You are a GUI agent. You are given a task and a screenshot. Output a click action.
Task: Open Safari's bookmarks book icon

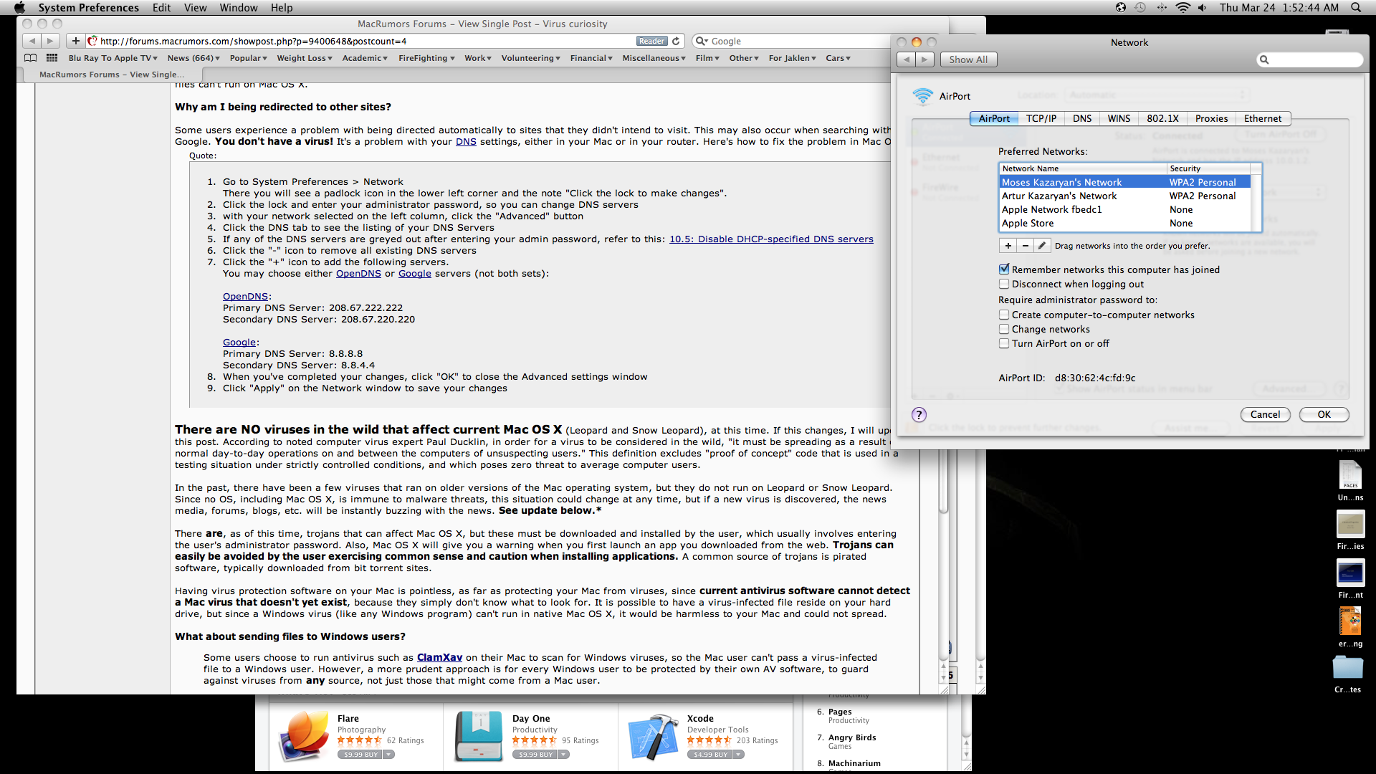31,58
